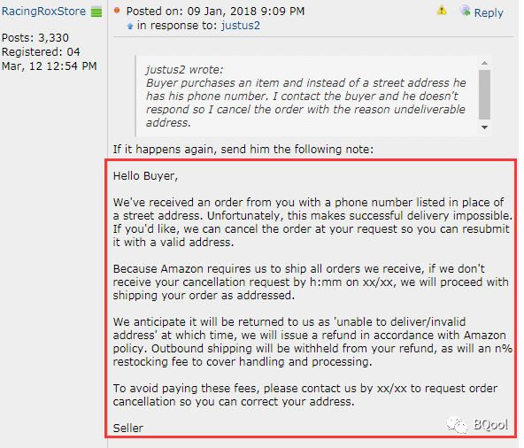Click the Posts: 3,330 count text
Screen dimensions: 524x448
[x=35, y=38]
